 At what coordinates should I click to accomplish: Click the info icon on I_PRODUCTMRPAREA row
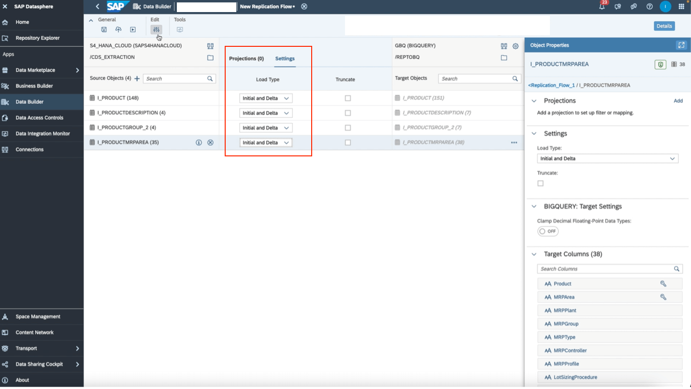199,142
